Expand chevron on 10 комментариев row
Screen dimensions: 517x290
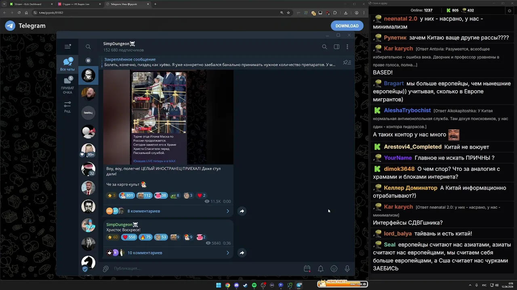(x=228, y=253)
